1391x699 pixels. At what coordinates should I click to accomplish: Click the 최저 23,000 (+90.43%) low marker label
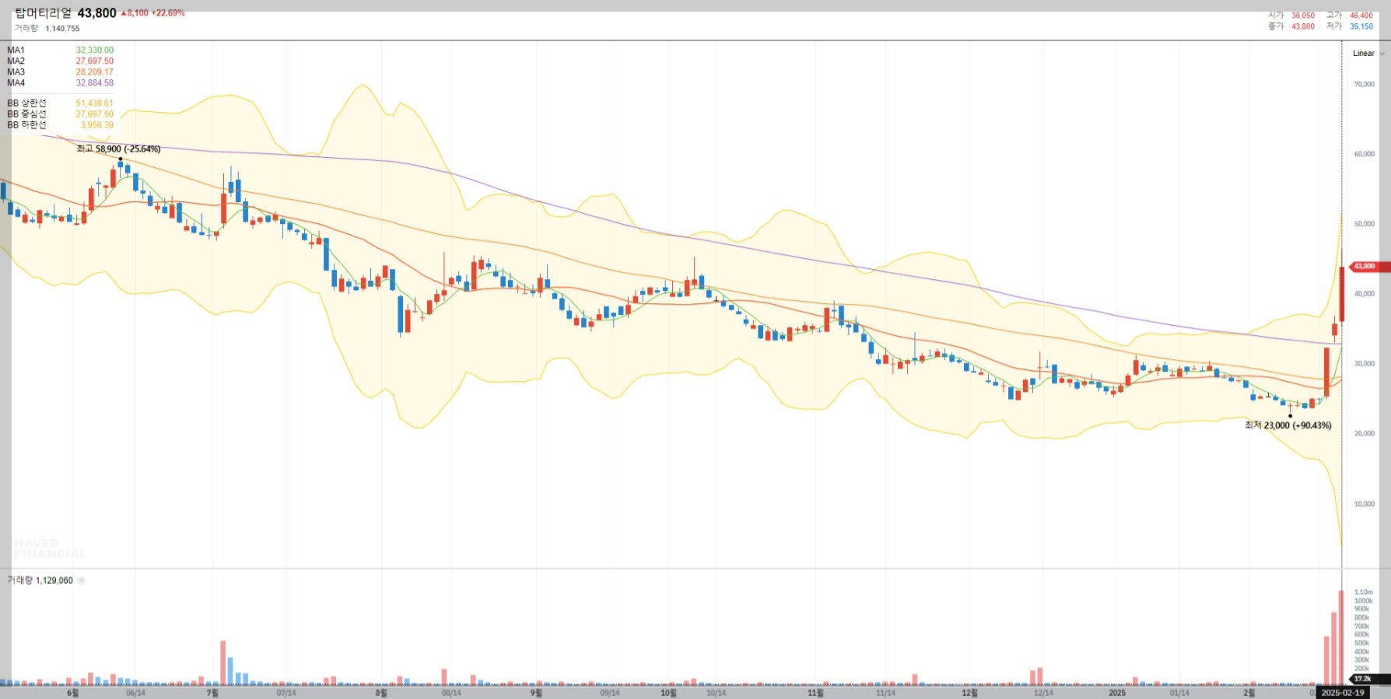coord(1288,426)
